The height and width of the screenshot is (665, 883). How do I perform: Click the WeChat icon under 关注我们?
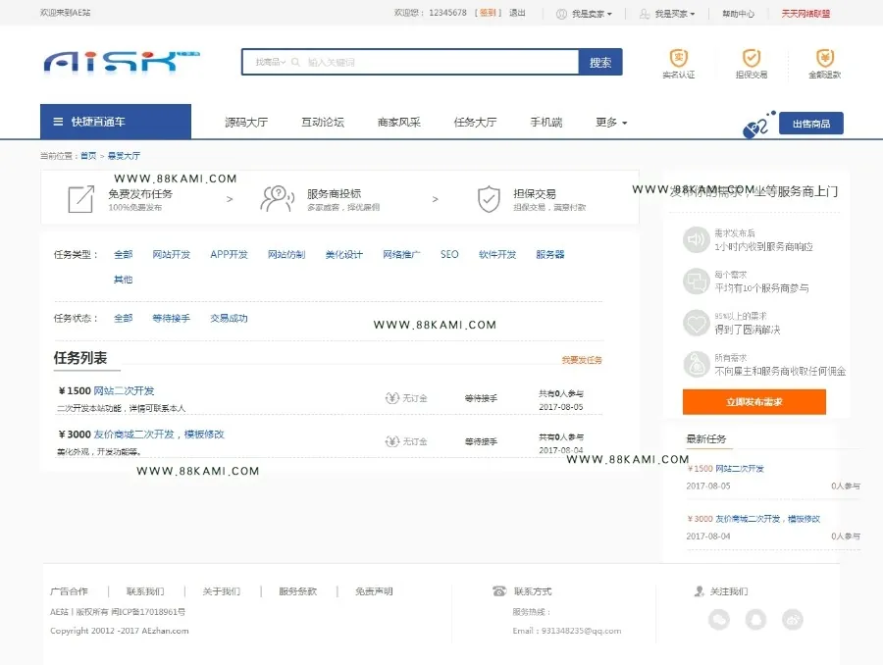pos(718,619)
